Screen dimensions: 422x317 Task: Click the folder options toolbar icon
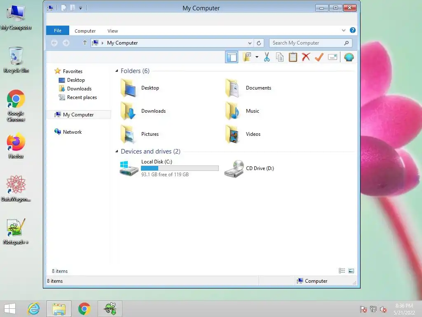[x=247, y=57]
